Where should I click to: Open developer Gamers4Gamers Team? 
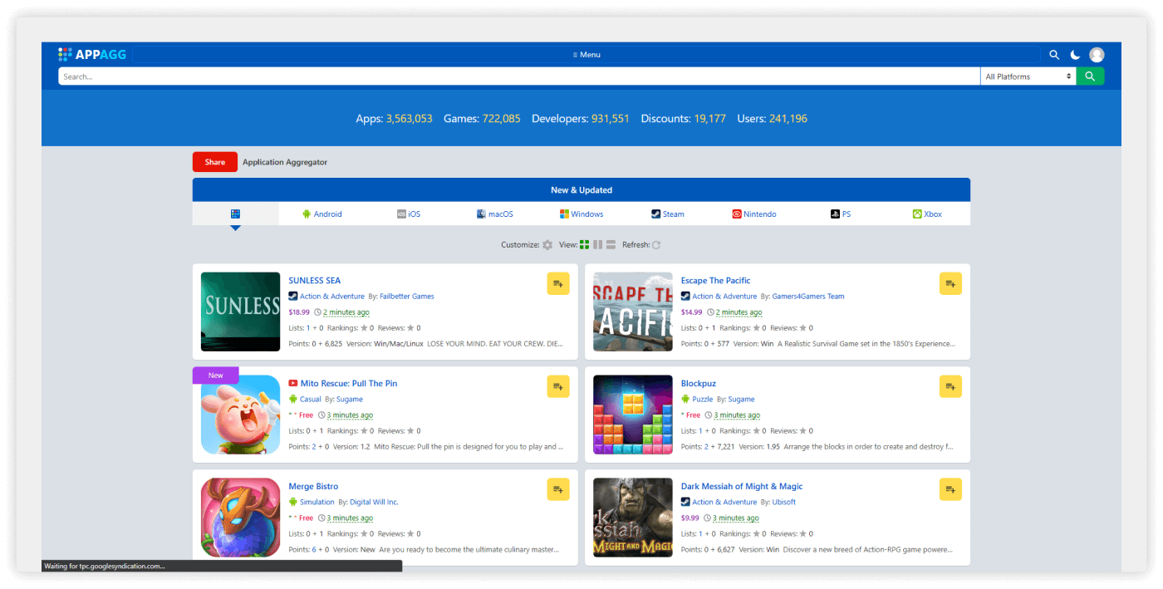(808, 297)
